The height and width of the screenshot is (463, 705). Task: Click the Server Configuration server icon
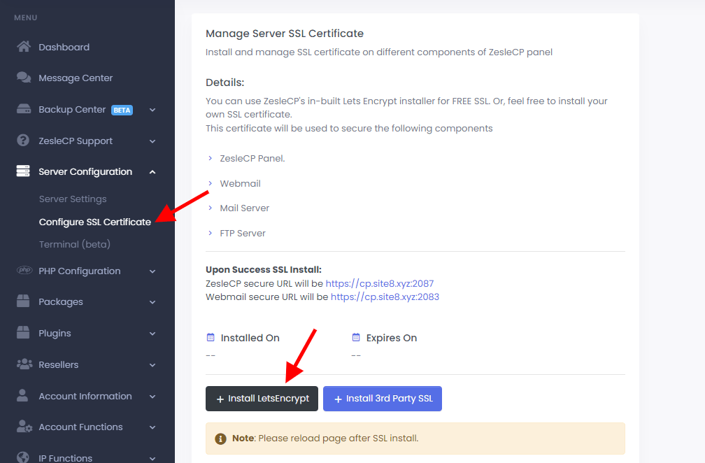click(23, 171)
